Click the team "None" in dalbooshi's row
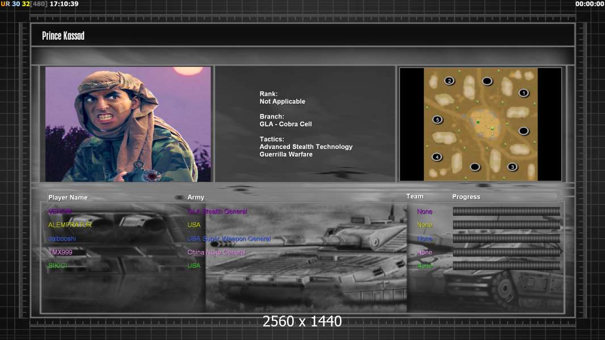The width and height of the screenshot is (605, 340). (425, 239)
